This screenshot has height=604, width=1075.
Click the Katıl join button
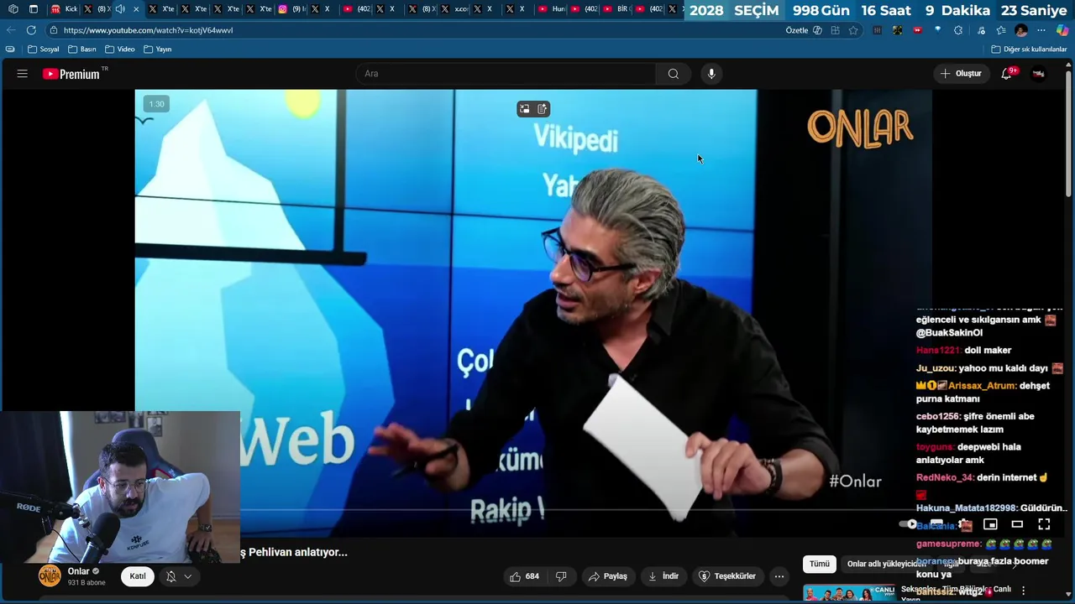click(x=138, y=576)
